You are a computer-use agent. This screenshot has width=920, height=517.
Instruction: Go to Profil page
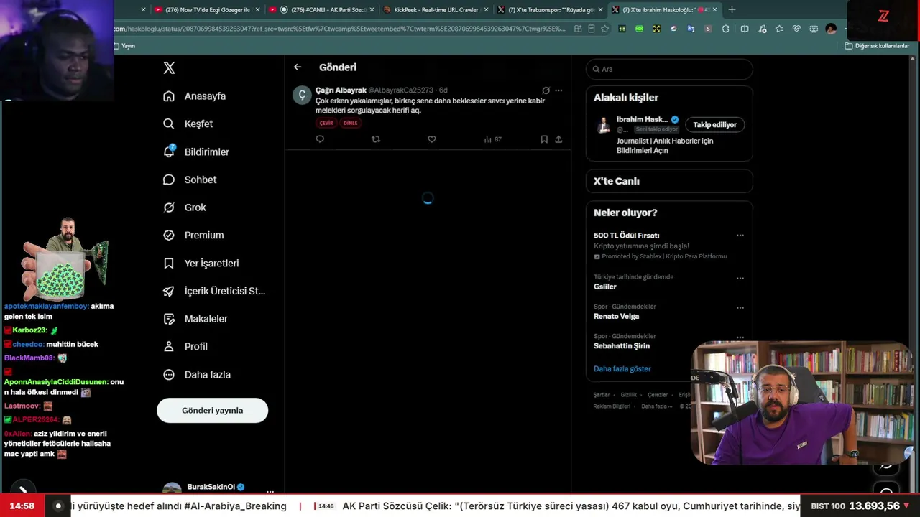(x=185, y=346)
